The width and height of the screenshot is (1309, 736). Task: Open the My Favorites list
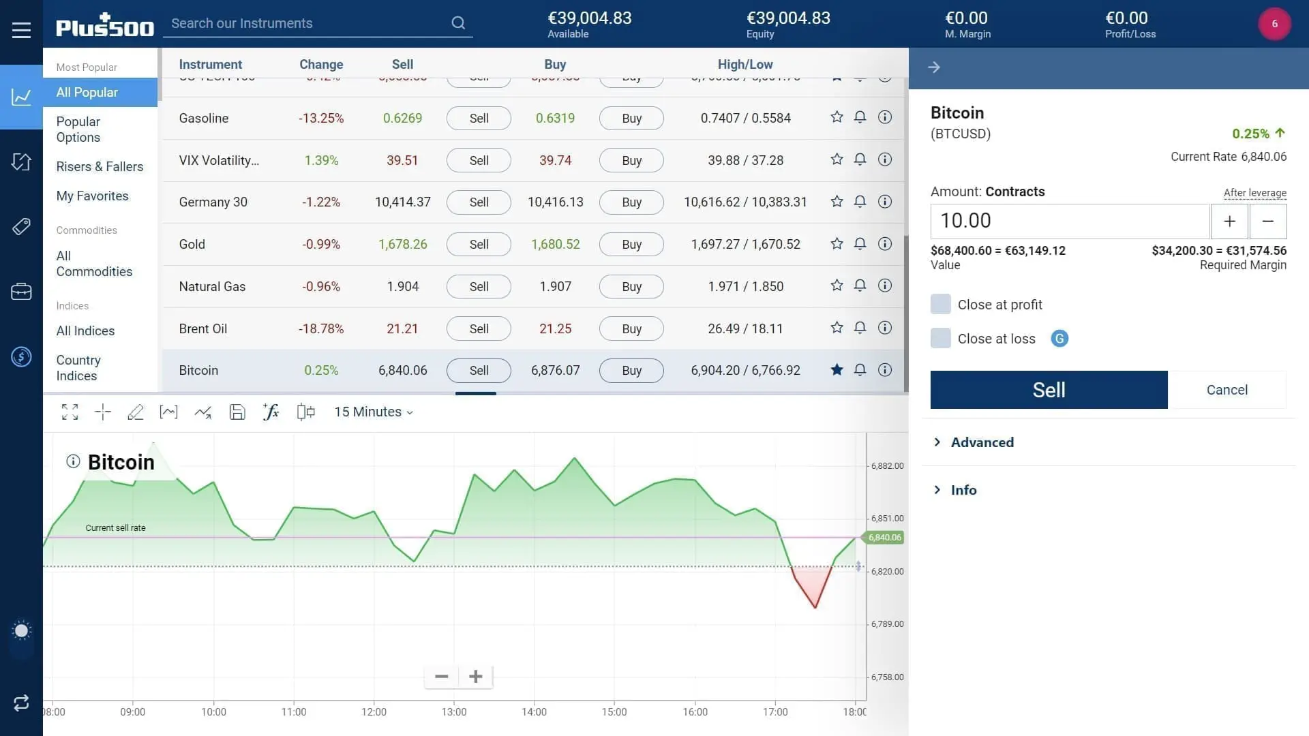coord(92,196)
